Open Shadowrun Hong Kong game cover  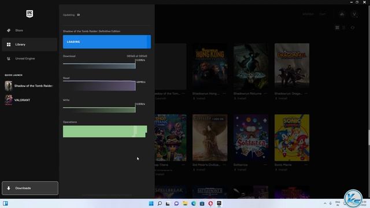coord(210,66)
